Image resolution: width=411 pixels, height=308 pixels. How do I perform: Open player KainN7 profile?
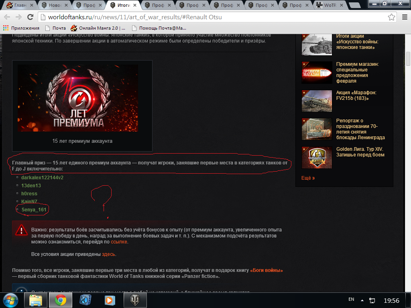pyautogui.click(x=29, y=201)
